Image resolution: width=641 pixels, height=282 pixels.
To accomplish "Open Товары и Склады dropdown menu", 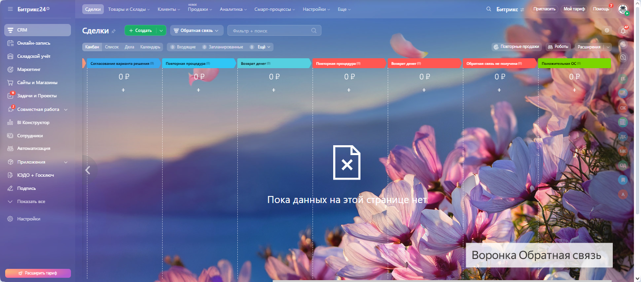I will 129,9.
